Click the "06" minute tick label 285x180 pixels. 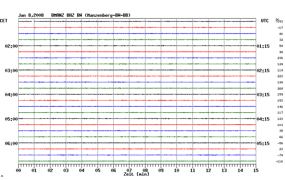click(x=113, y=171)
